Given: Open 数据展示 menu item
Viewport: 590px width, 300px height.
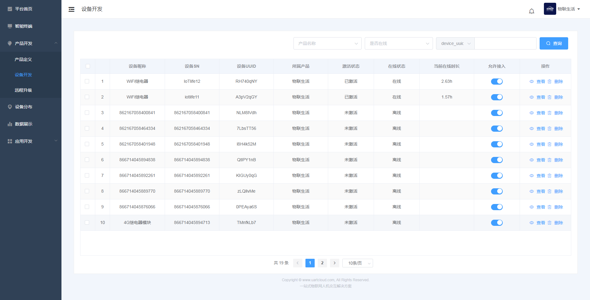Looking at the screenshot, I should [x=31, y=124].
